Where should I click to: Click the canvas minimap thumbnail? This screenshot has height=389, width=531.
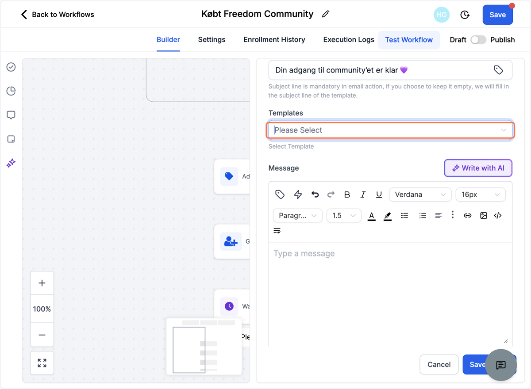pos(204,346)
